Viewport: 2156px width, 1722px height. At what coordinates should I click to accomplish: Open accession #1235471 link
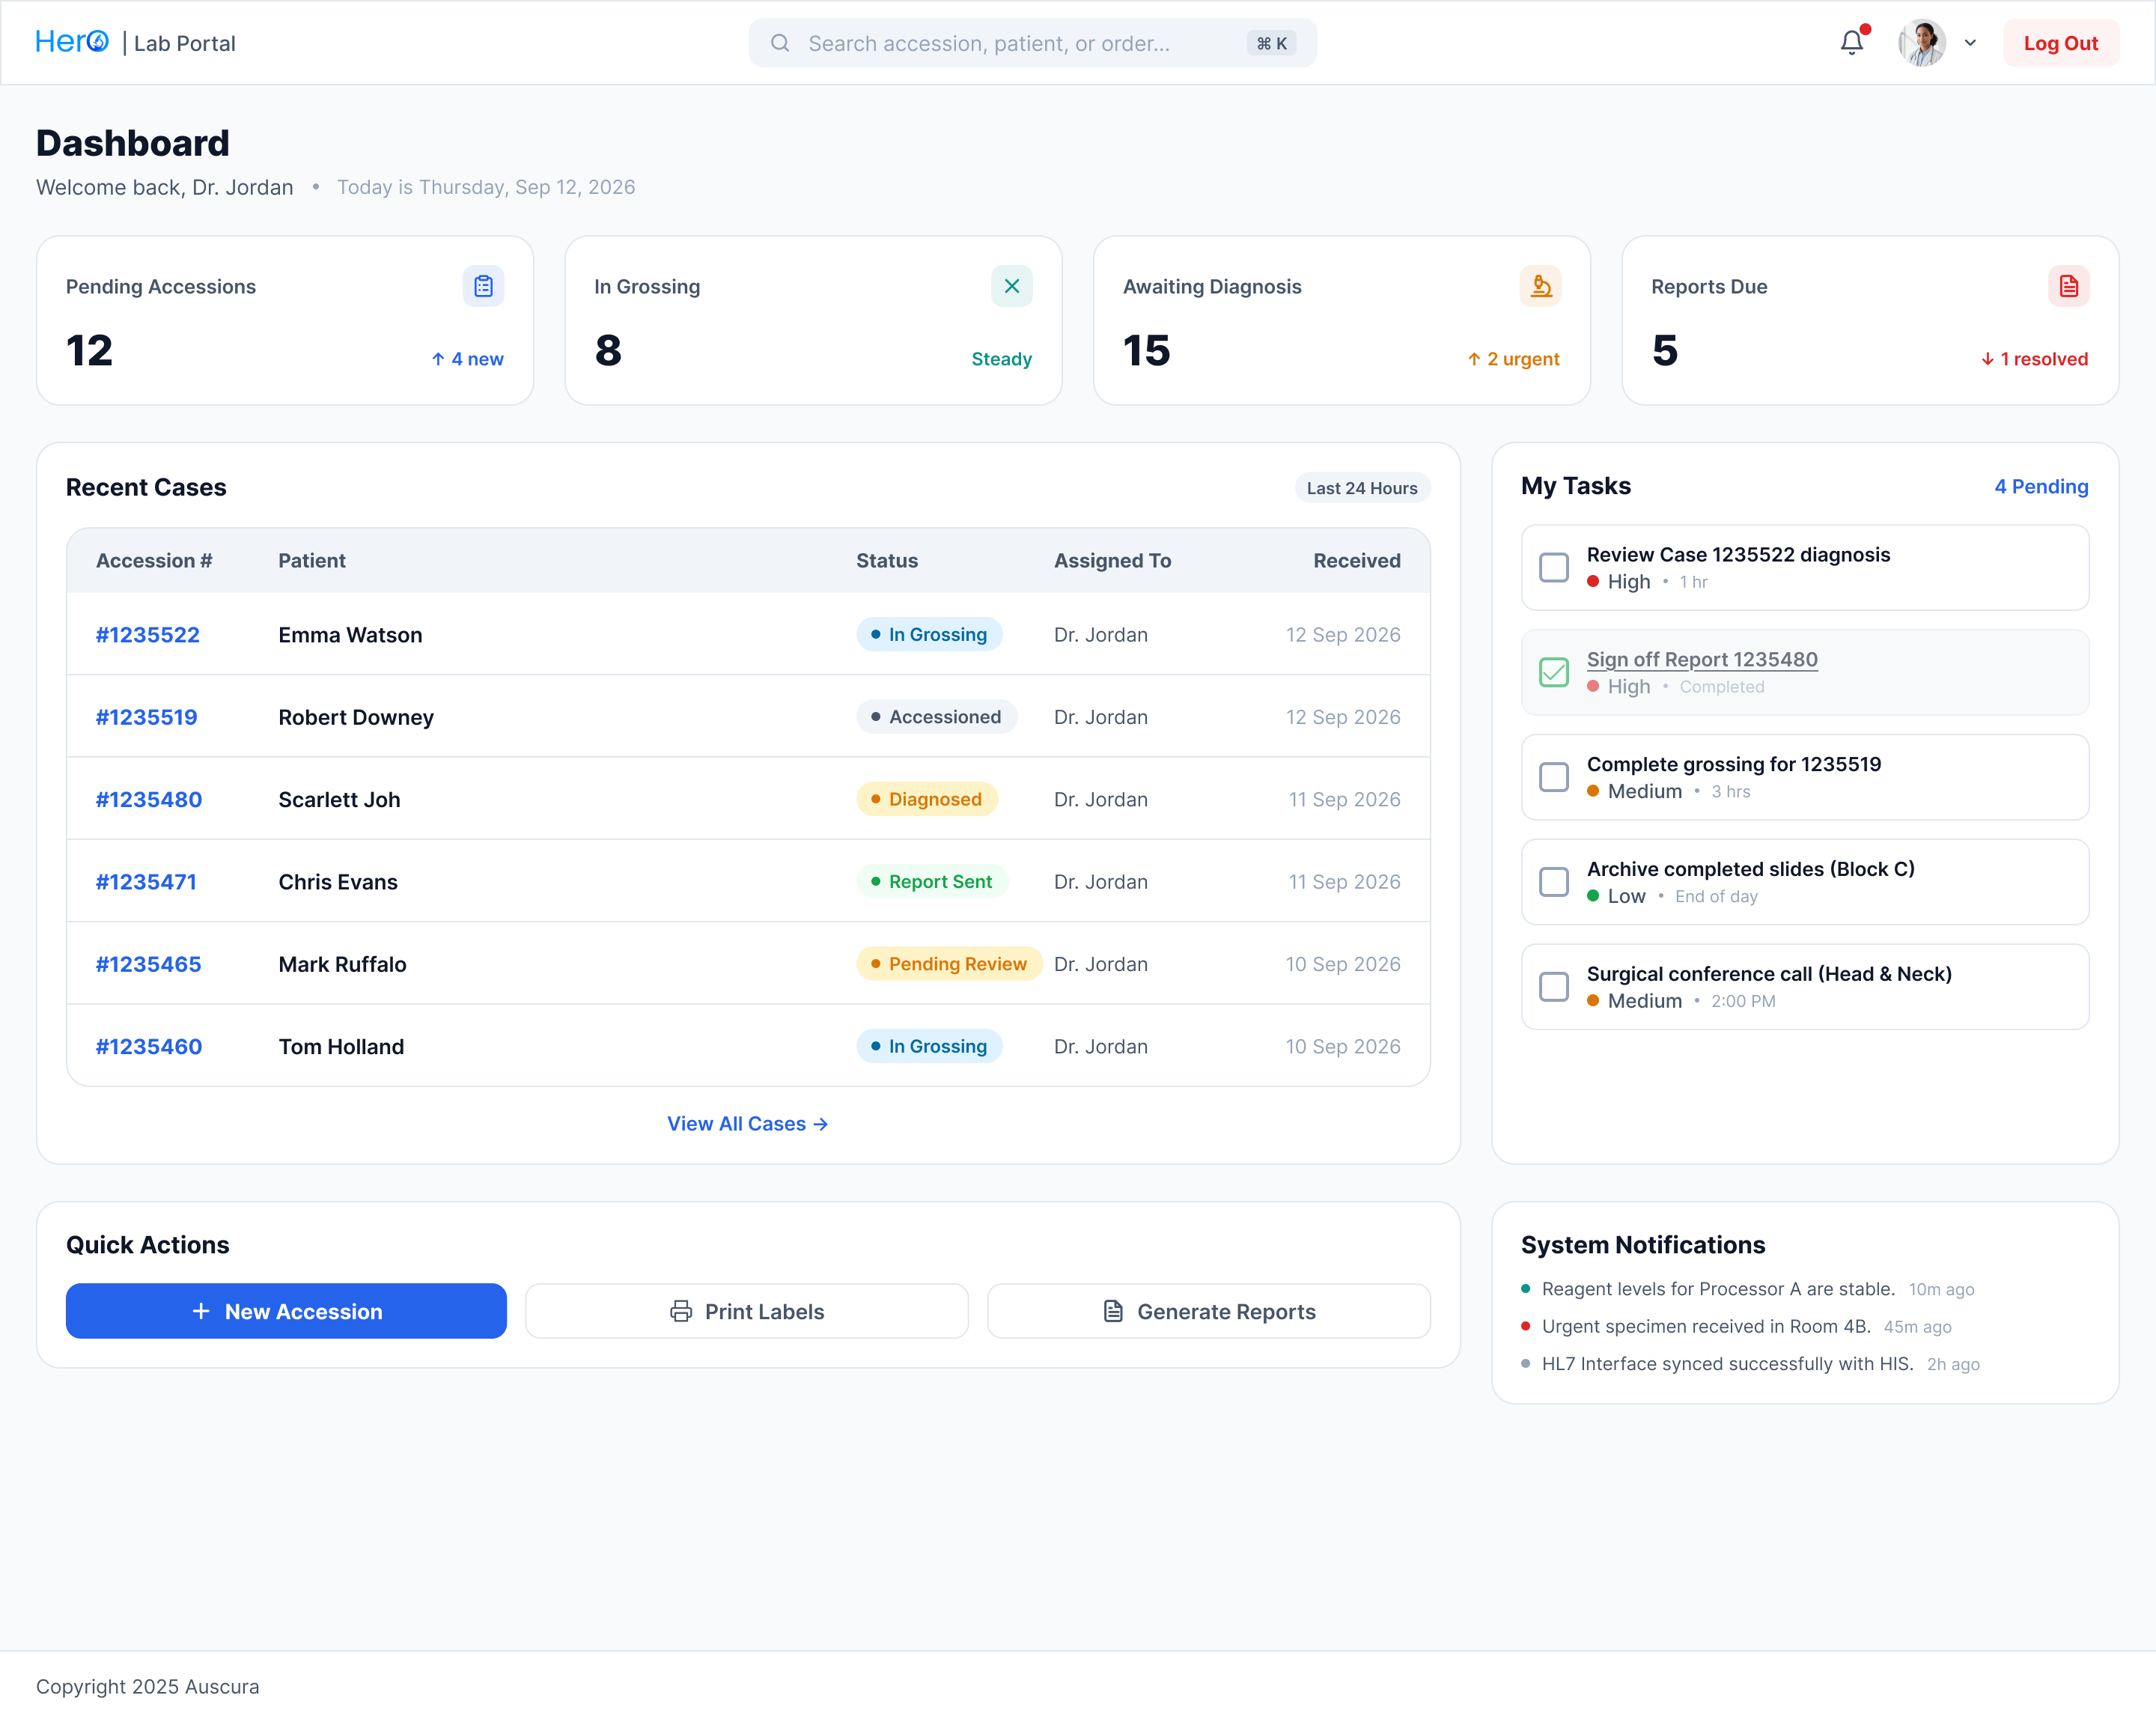(x=146, y=882)
